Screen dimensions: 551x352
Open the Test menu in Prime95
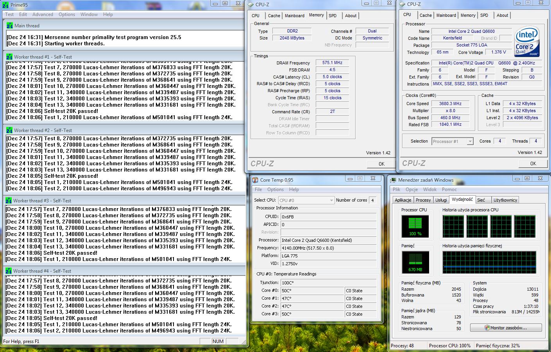pos(9,14)
